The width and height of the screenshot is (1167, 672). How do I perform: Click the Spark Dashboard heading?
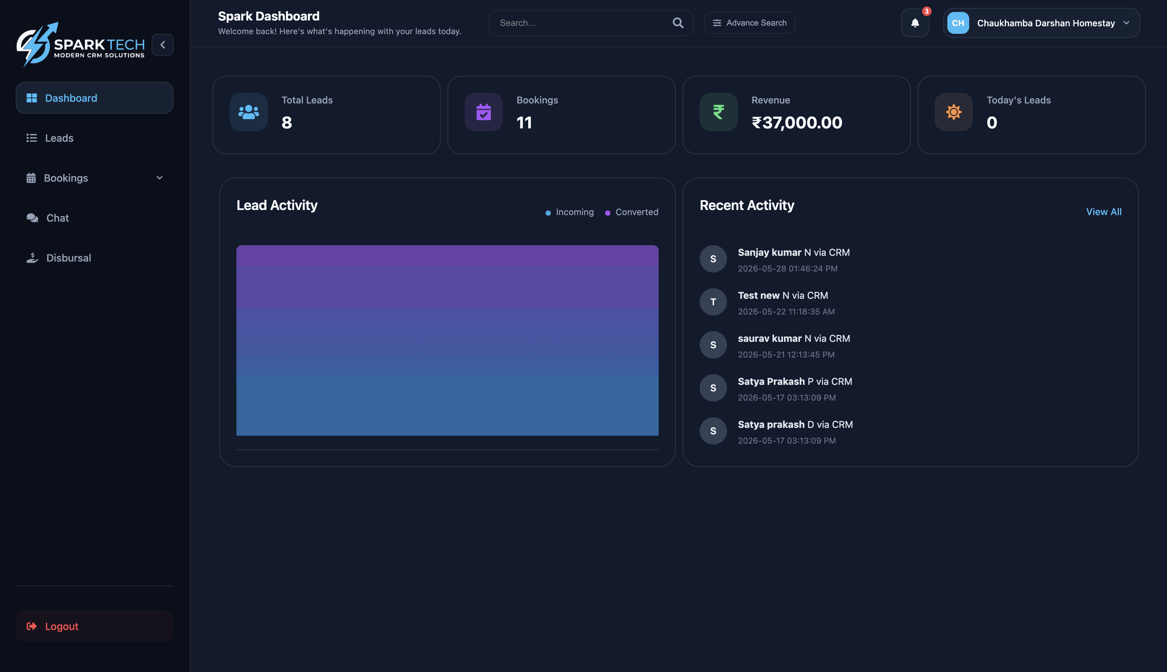click(x=269, y=16)
